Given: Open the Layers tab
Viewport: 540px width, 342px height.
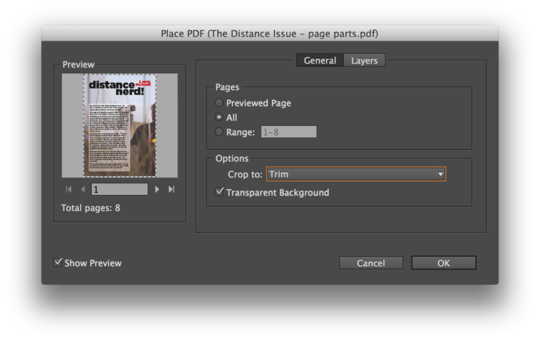Looking at the screenshot, I should [x=364, y=61].
